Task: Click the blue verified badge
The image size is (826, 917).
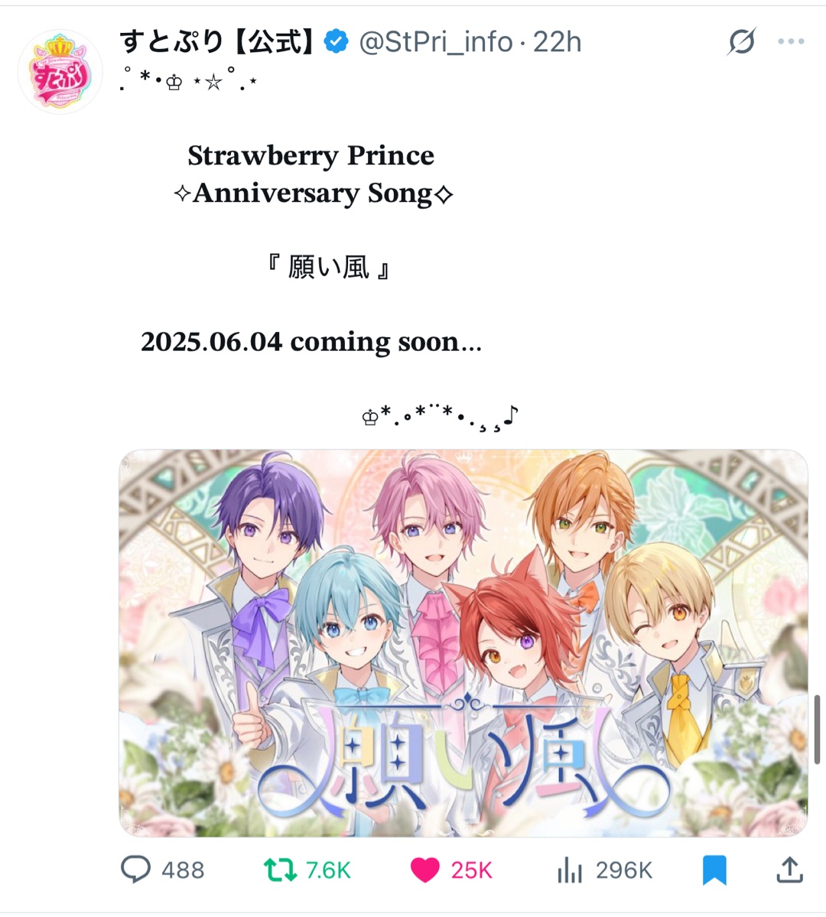Action: point(337,41)
